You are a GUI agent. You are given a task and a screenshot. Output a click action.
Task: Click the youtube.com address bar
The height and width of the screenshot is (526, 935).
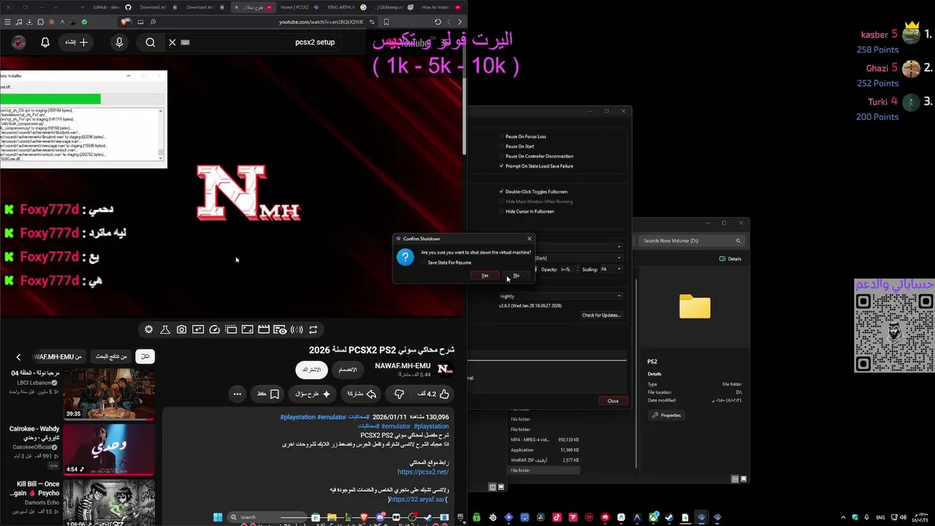[321, 22]
